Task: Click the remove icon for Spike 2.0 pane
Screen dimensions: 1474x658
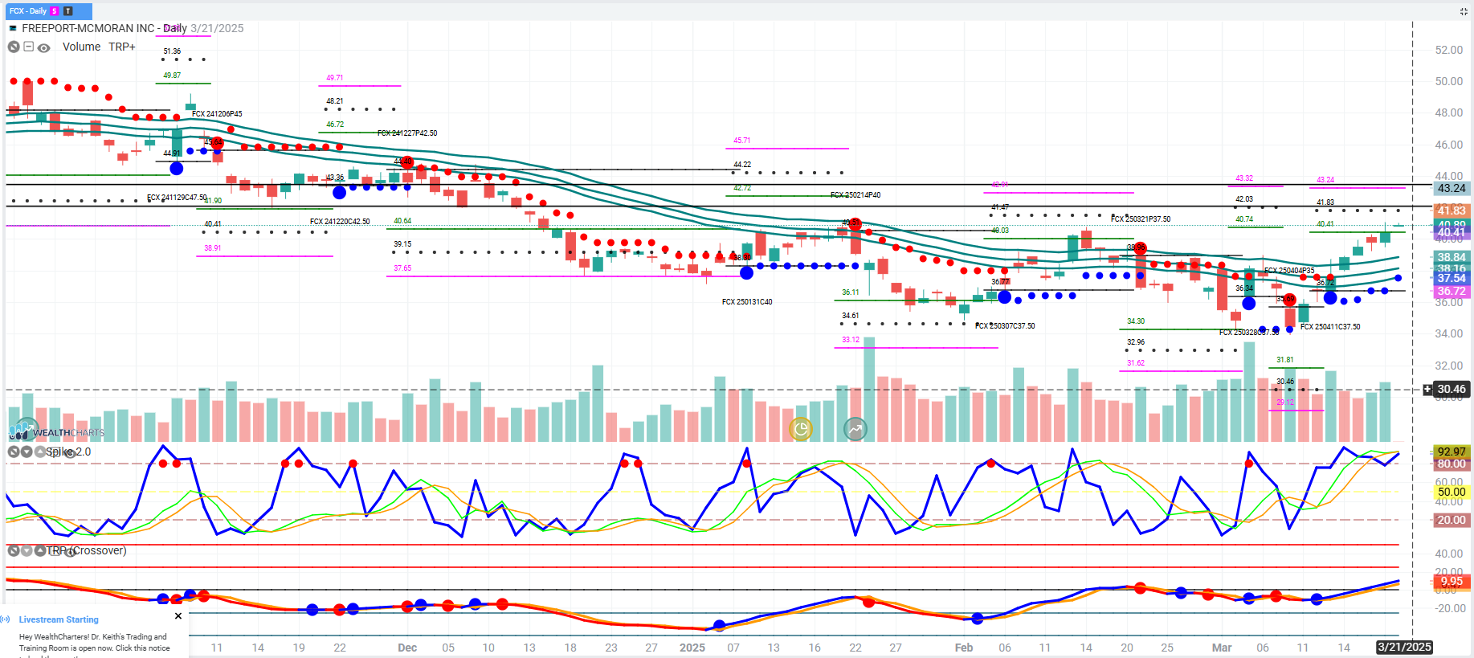Action: (14, 452)
